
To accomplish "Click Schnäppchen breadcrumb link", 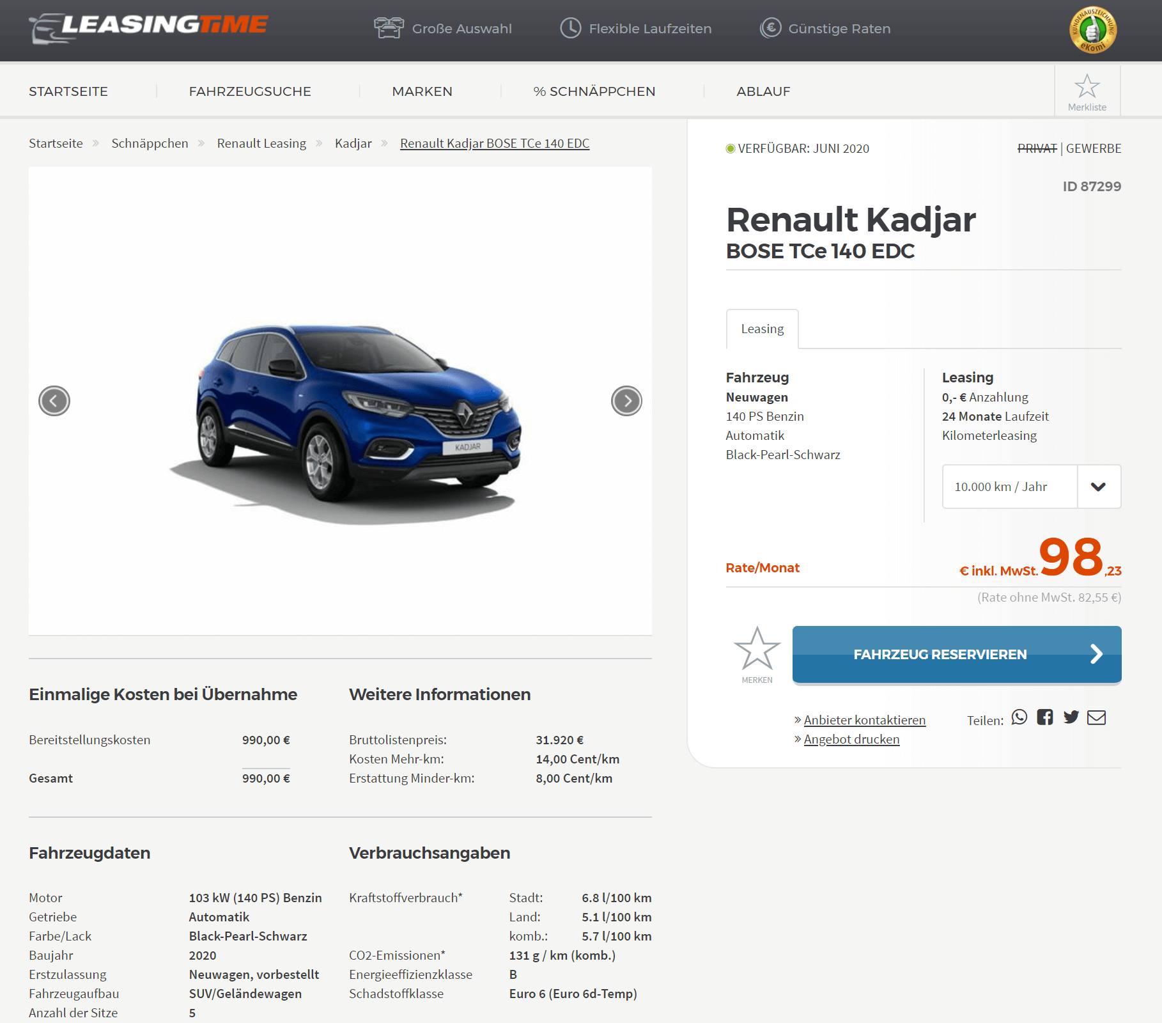I will click(x=150, y=143).
